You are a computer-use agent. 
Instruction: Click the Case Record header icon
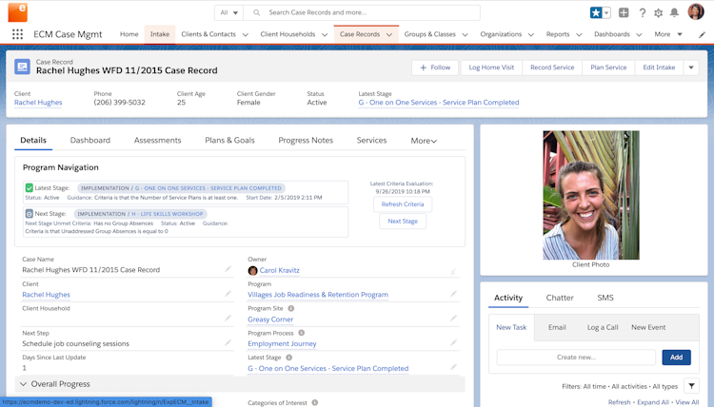[22, 67]
